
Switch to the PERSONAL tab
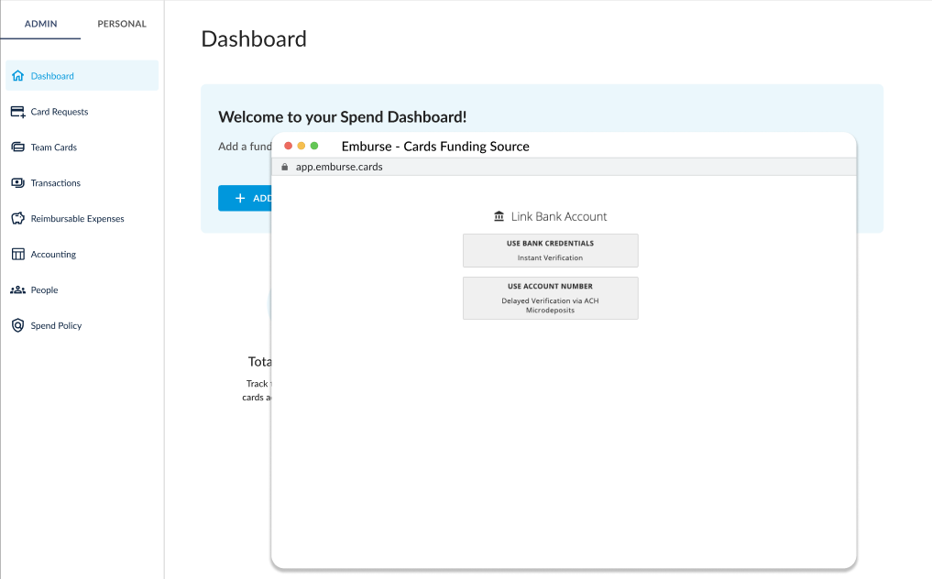click(122, 23)
